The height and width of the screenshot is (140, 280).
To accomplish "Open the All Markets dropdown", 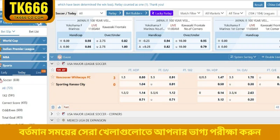I will [x=214, y=13].
